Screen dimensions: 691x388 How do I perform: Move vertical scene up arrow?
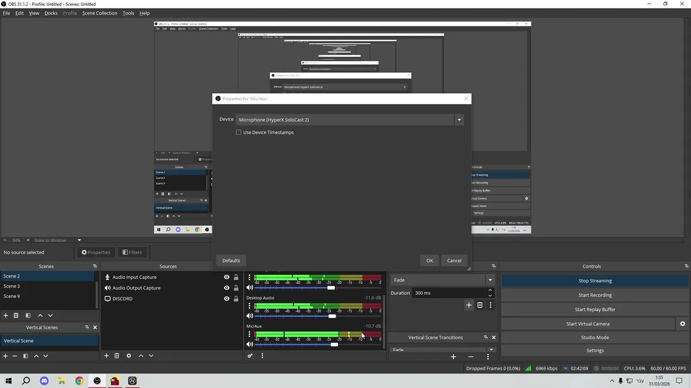(36, 356)
